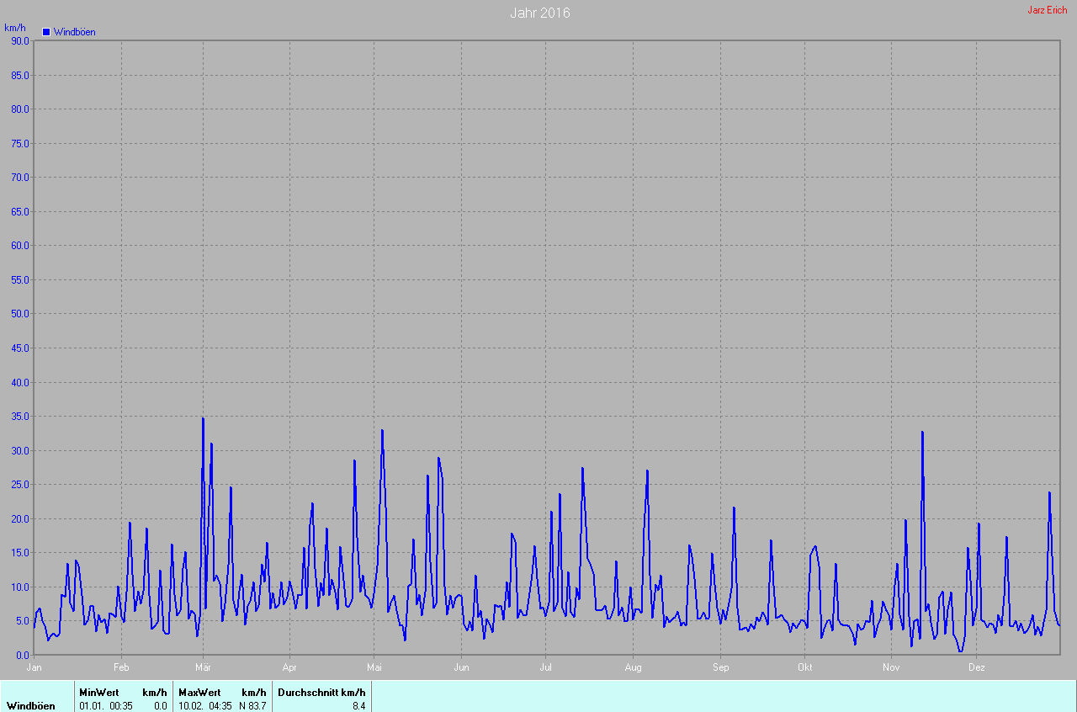Select the Mai month label on x-axis
The height and width of the screenshot is (712, 1077).
point(374,667)
